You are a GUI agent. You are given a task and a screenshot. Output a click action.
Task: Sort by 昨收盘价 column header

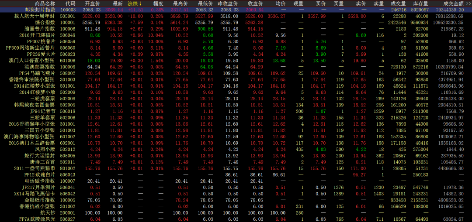(228, 3)
